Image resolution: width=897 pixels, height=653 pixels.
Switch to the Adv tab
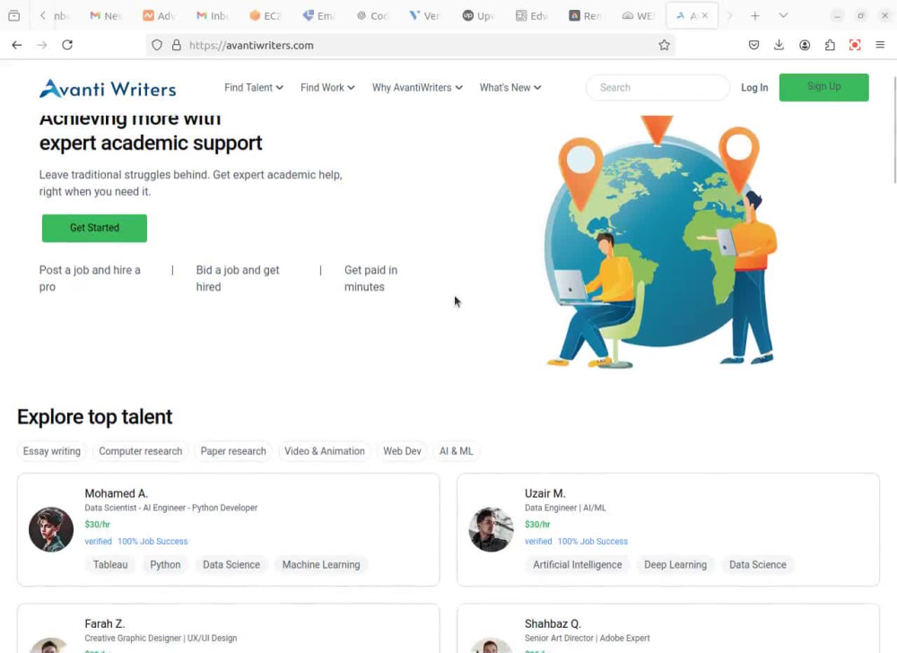pyautogui.click(x=159, y=15)
